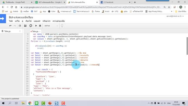Open the ไฟล์ (File) menu

(x=11, y=21)
